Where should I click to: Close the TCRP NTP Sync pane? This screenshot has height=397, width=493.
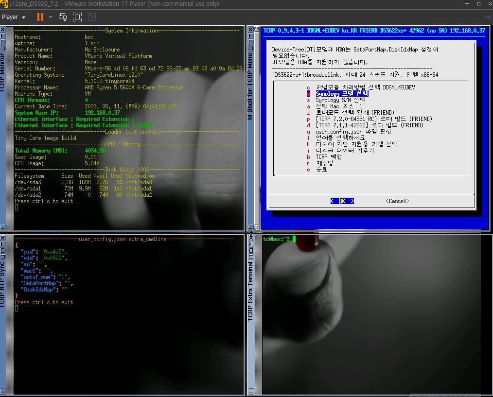tap(2, 238)
